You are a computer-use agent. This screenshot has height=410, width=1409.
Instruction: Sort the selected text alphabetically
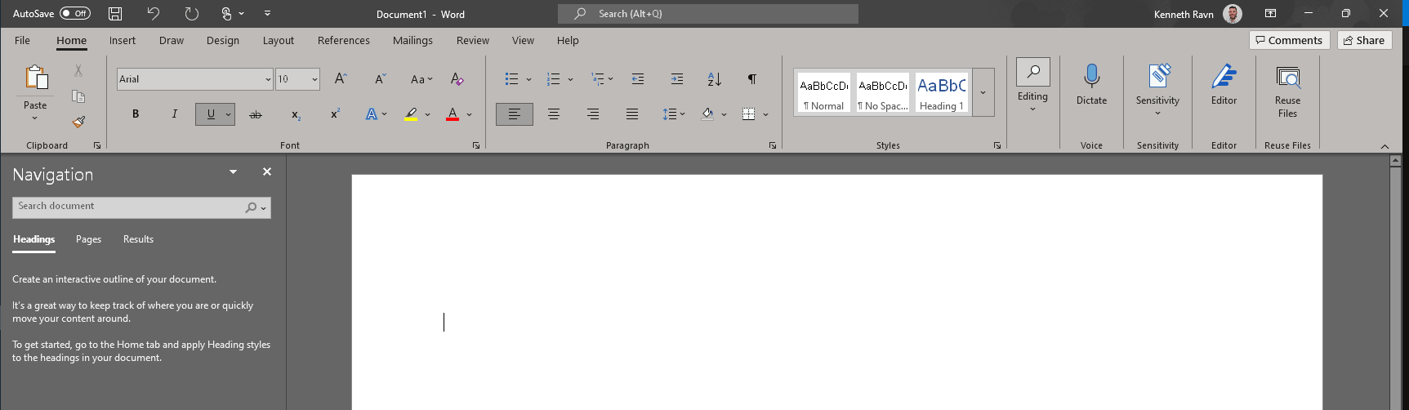tap(715, 78)
